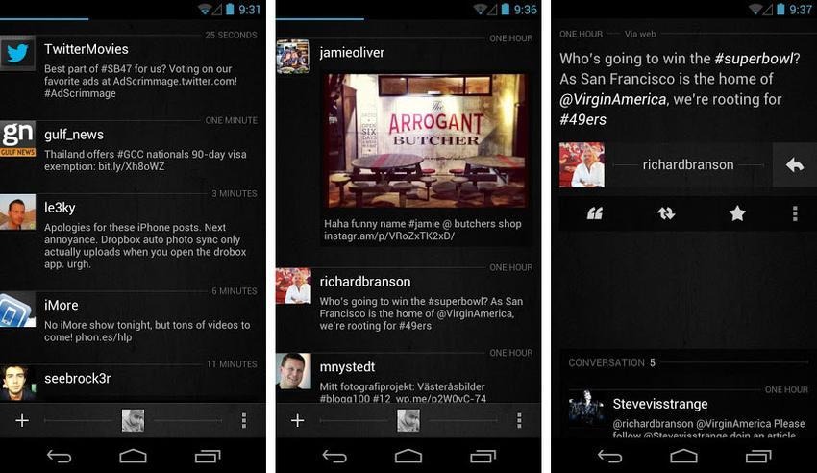The image size is (817, 473).
Task: Tap Android recent apps button in third screen
Action: (x=758, y=457)
